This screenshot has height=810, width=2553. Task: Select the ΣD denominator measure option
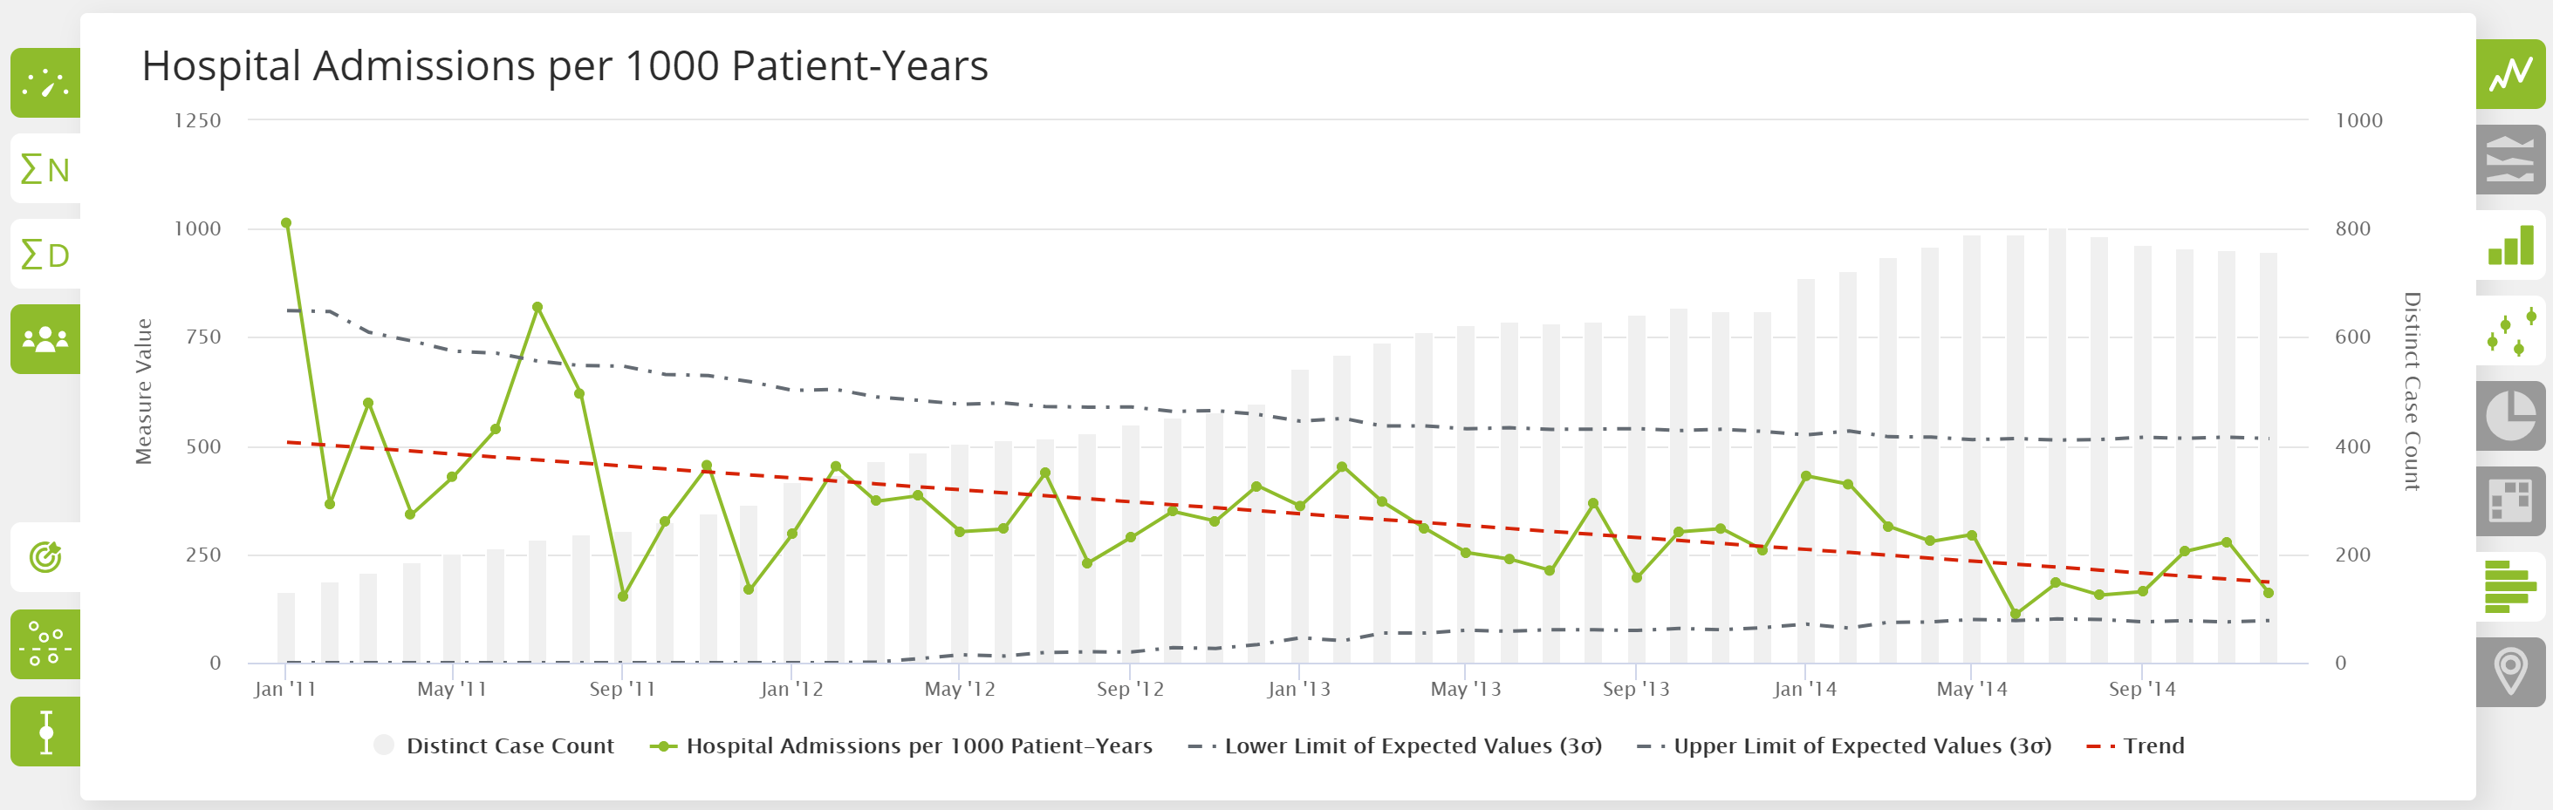[x=44, y=253]
